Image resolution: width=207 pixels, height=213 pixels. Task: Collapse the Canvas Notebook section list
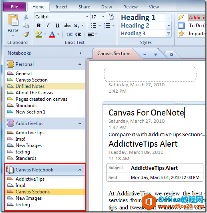80,170
